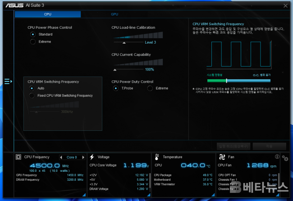The image size is (293, 201).
Task: Click the Temperature thermometer icon
Action: (157, 157)
